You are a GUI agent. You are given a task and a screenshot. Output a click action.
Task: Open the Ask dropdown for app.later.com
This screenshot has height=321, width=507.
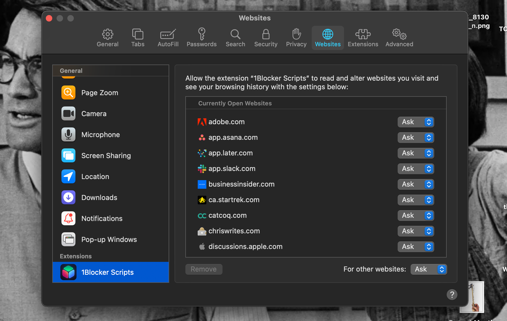(416, 153)
